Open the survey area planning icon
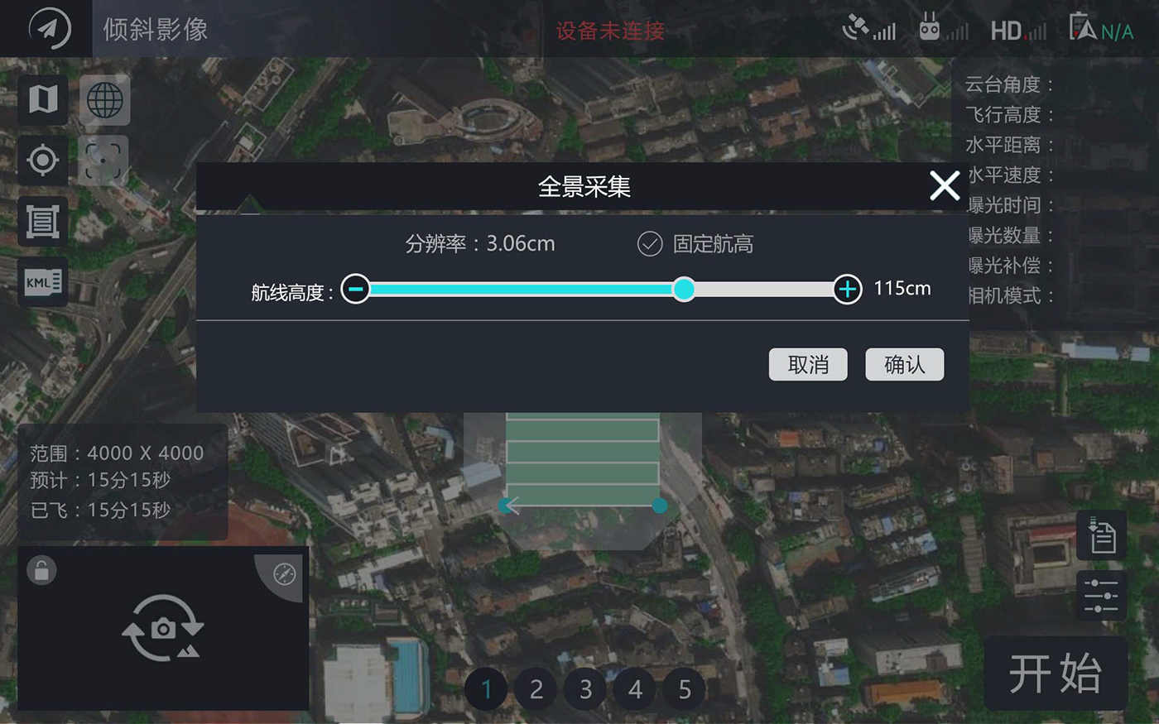The image size is (1159, 724). click(x=42, y=221)
